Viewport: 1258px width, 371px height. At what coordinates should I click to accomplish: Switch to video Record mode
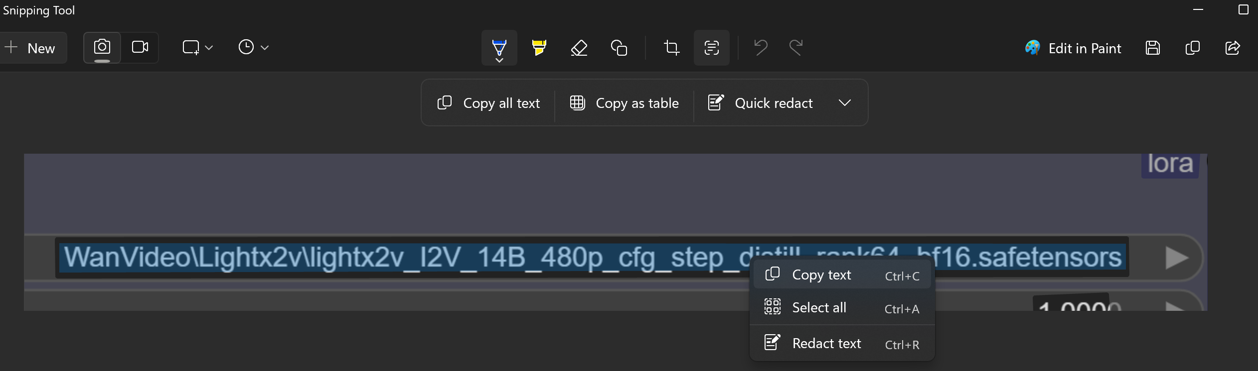point(140,47)
